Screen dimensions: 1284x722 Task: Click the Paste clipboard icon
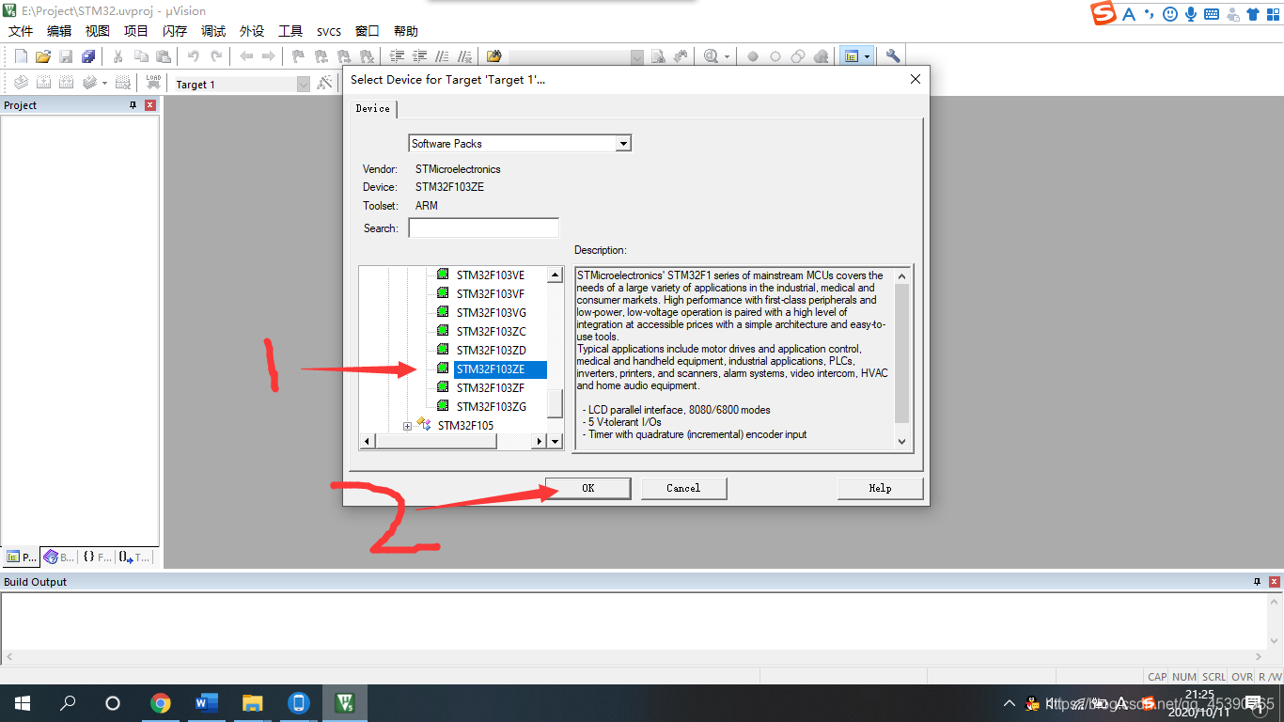pyautogui.click(x=164, y=56)
